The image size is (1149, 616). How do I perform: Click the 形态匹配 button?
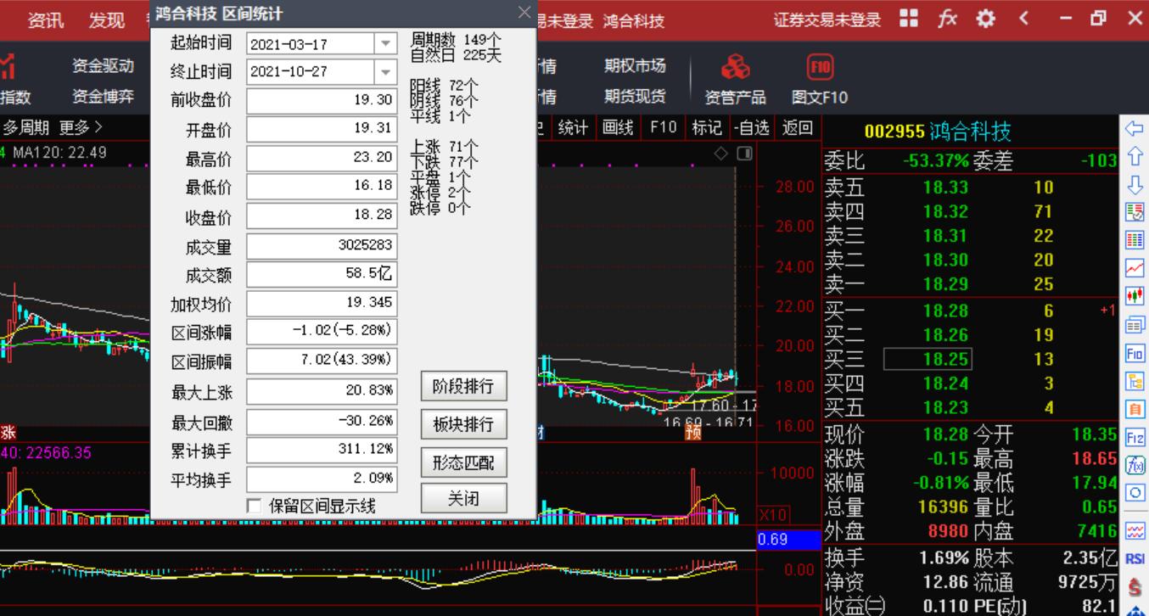(463, 462)
